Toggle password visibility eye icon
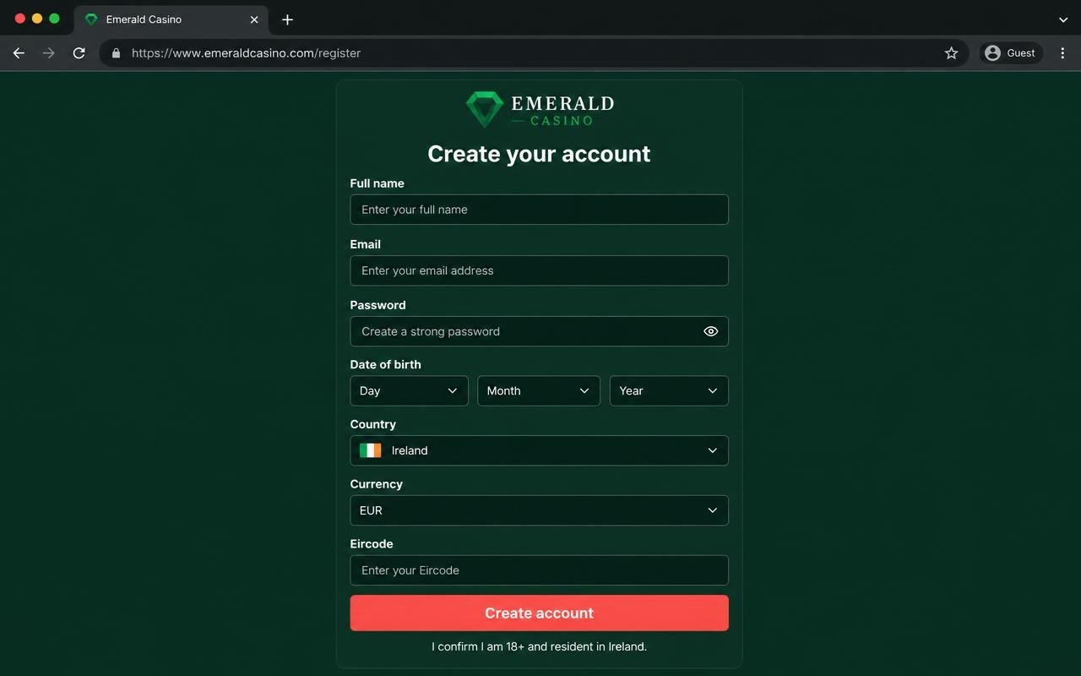The image size is (1081, 676). [710, 331]
